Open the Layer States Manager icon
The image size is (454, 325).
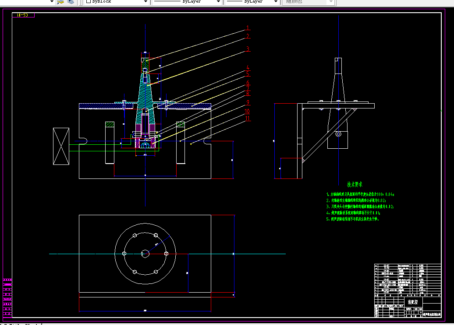pyautogui.click(x=71, y=2)
